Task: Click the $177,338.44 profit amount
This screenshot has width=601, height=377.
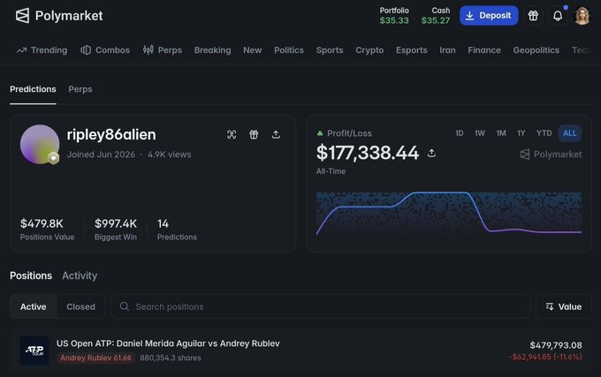Action: [367, 153]
